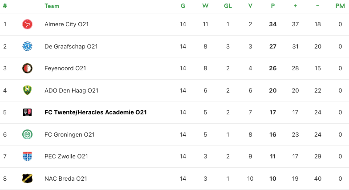Open the Almere City O21 team link
Screen dimensions: 349x190
point(66,24)
